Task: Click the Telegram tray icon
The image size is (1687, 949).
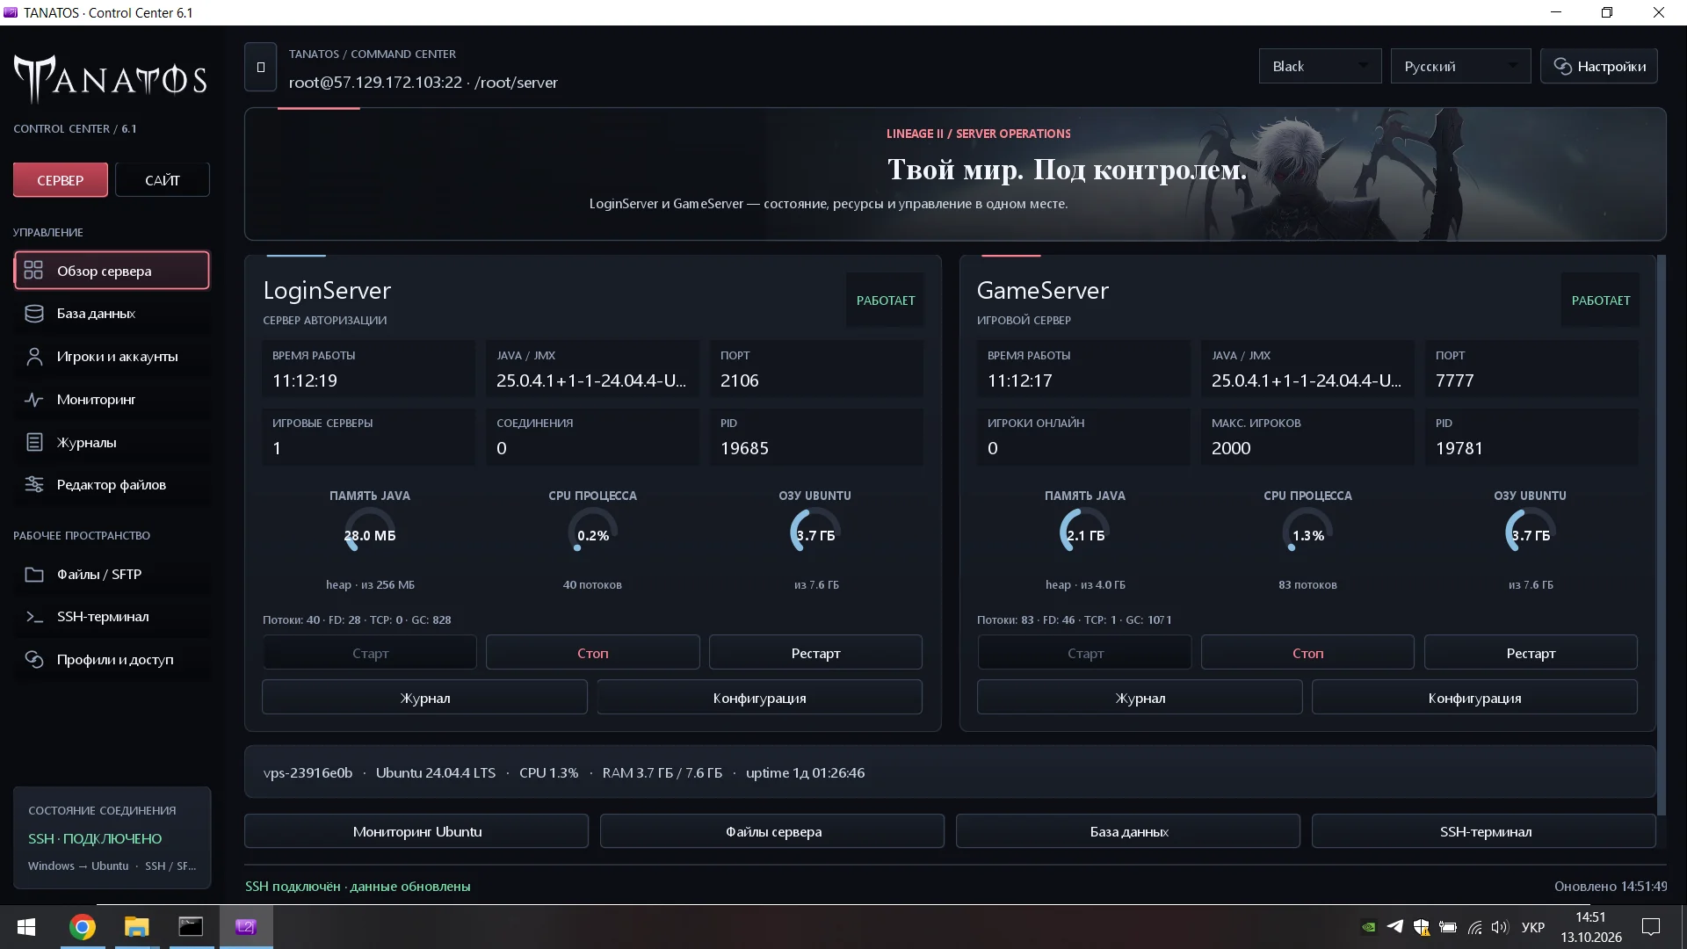Action: coord(1394,927)
